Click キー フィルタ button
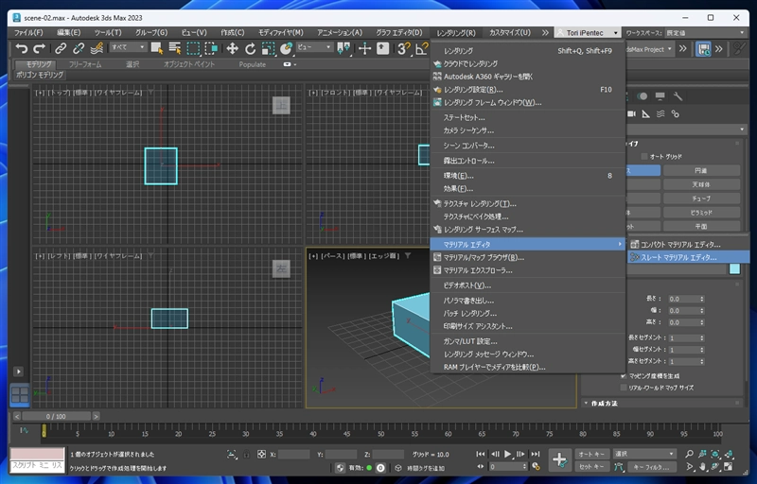 (x=651, y=467)
